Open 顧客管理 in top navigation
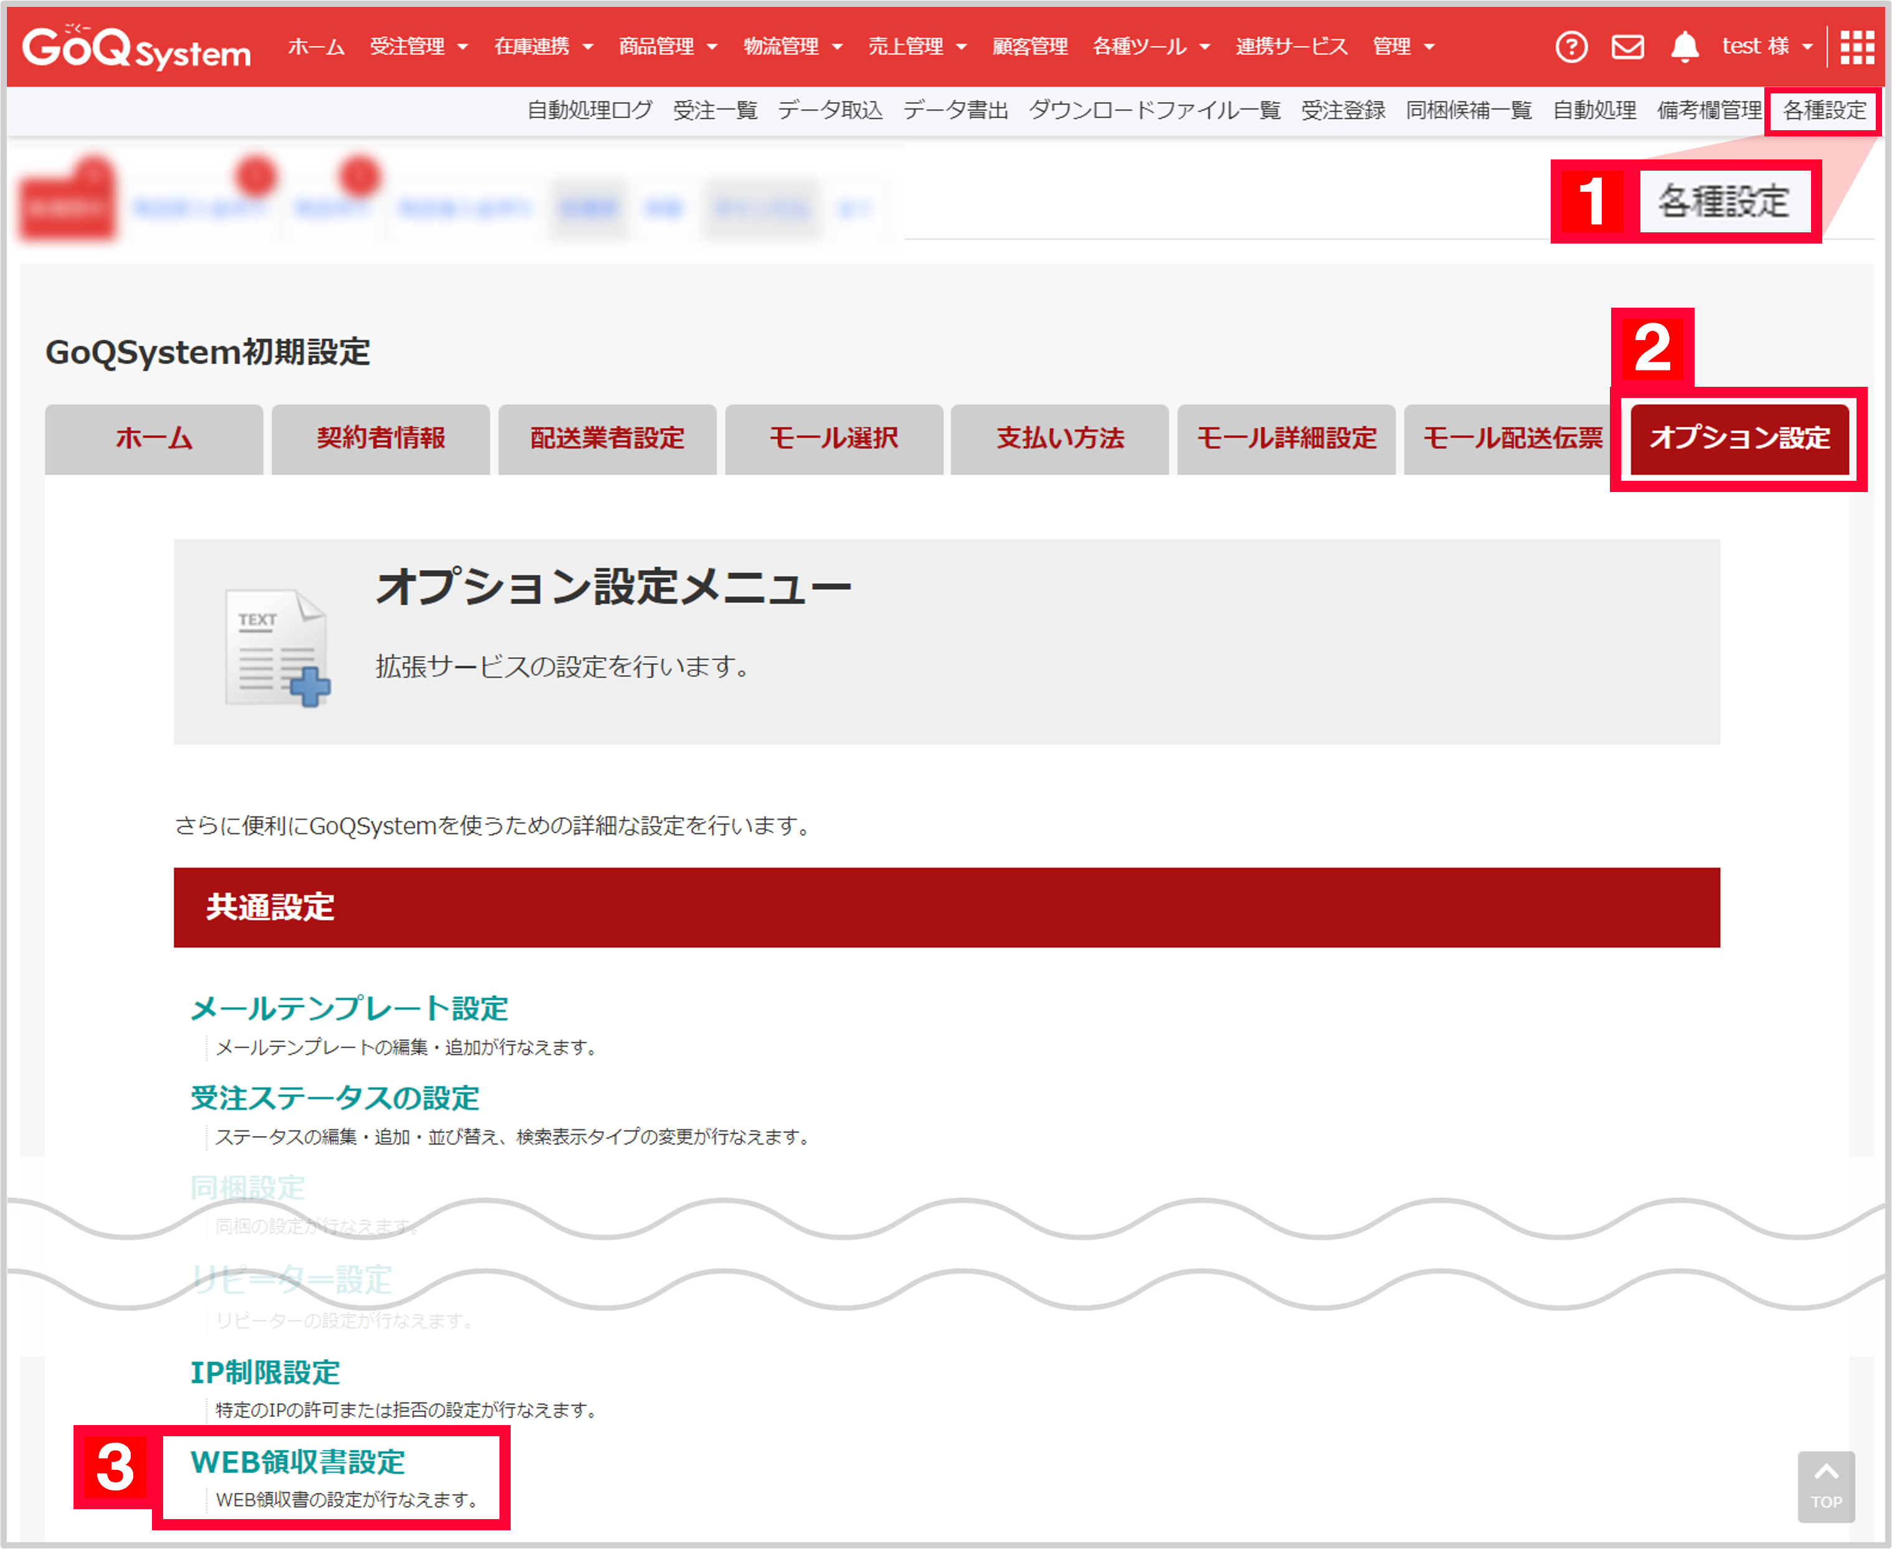 tap(1029, 46)
